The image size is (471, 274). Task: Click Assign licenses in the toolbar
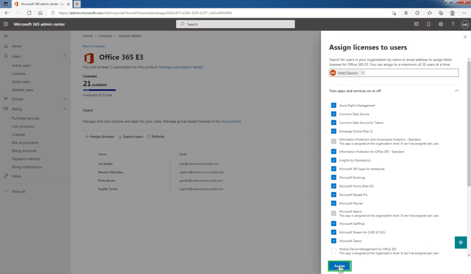(x=99, y=137)
